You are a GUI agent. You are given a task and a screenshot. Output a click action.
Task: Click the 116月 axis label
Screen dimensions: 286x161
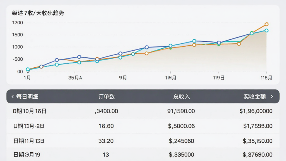tap(266, 78)
